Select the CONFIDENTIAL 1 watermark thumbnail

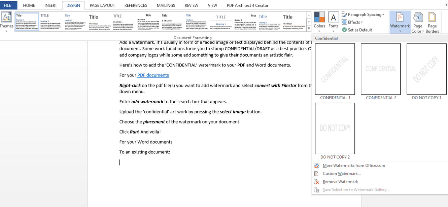[x=335, y=69]
